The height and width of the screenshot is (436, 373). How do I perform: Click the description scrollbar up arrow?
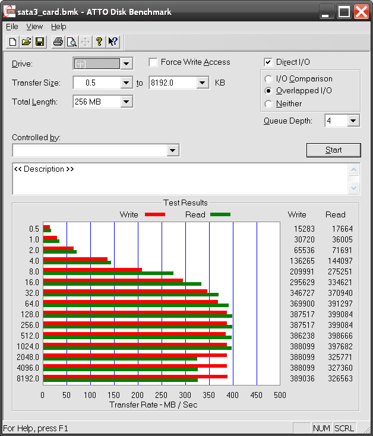click(353, 170)
